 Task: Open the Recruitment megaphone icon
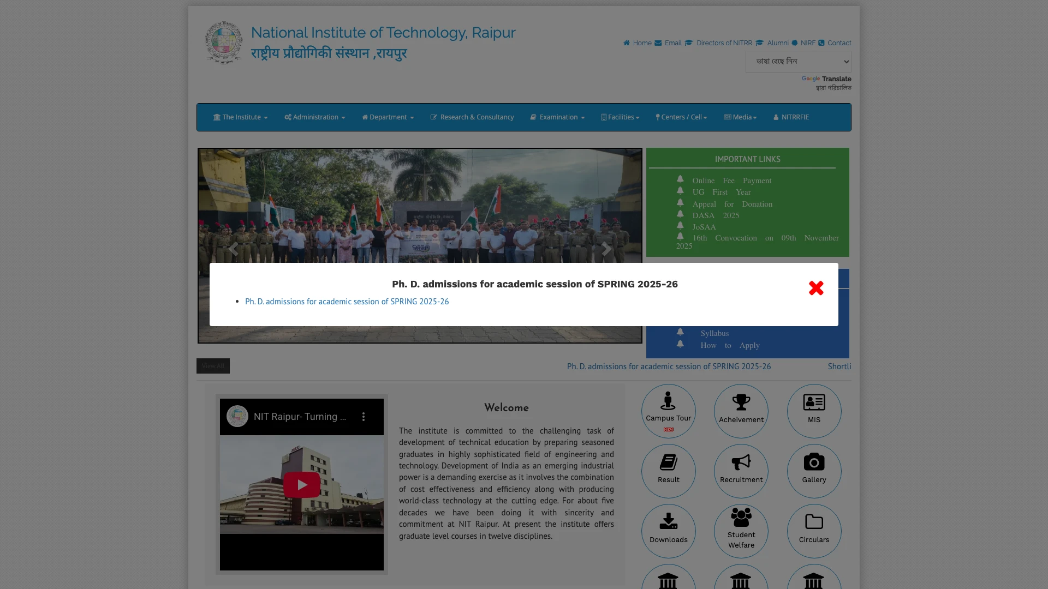pyautogui.click(x=741, y=471)
